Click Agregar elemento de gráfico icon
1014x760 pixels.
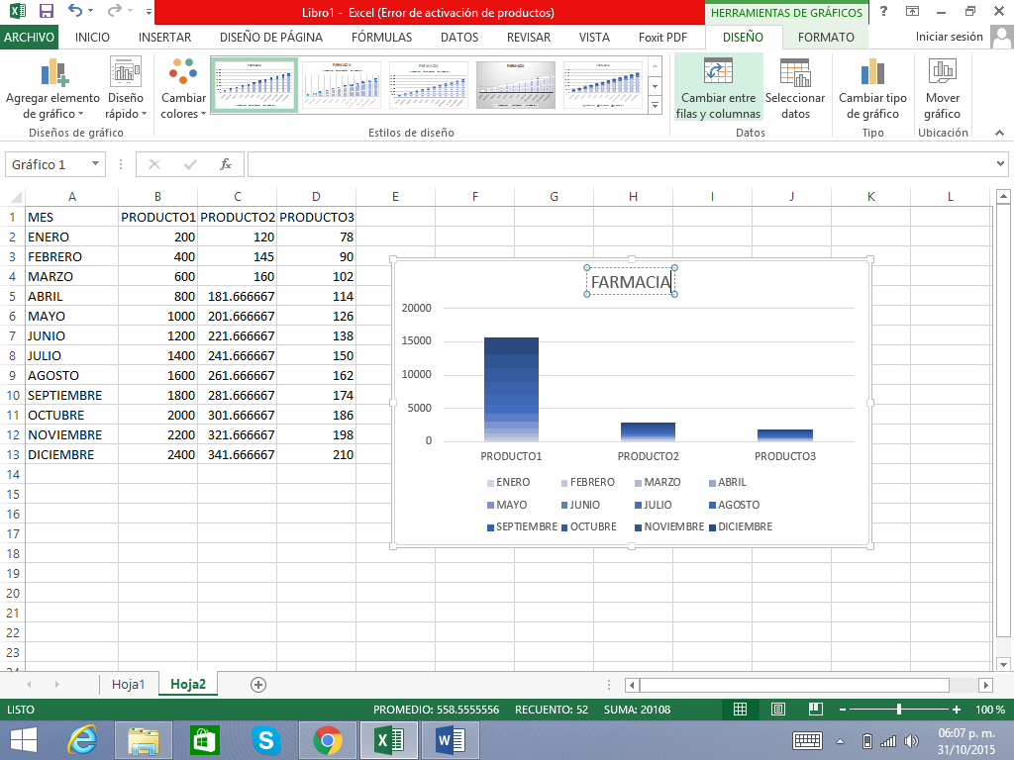pos(52,73)
